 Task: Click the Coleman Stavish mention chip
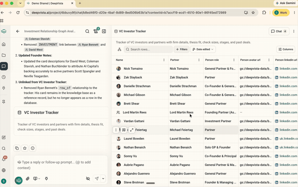point(38,39)
